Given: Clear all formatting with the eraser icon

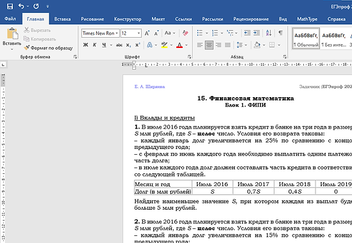Looking at the screenshot, I should coord(185,33).
